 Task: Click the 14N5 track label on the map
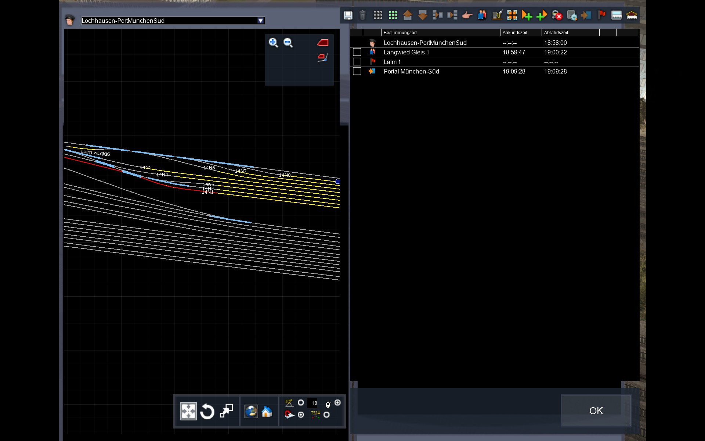(x=146, y=167)
